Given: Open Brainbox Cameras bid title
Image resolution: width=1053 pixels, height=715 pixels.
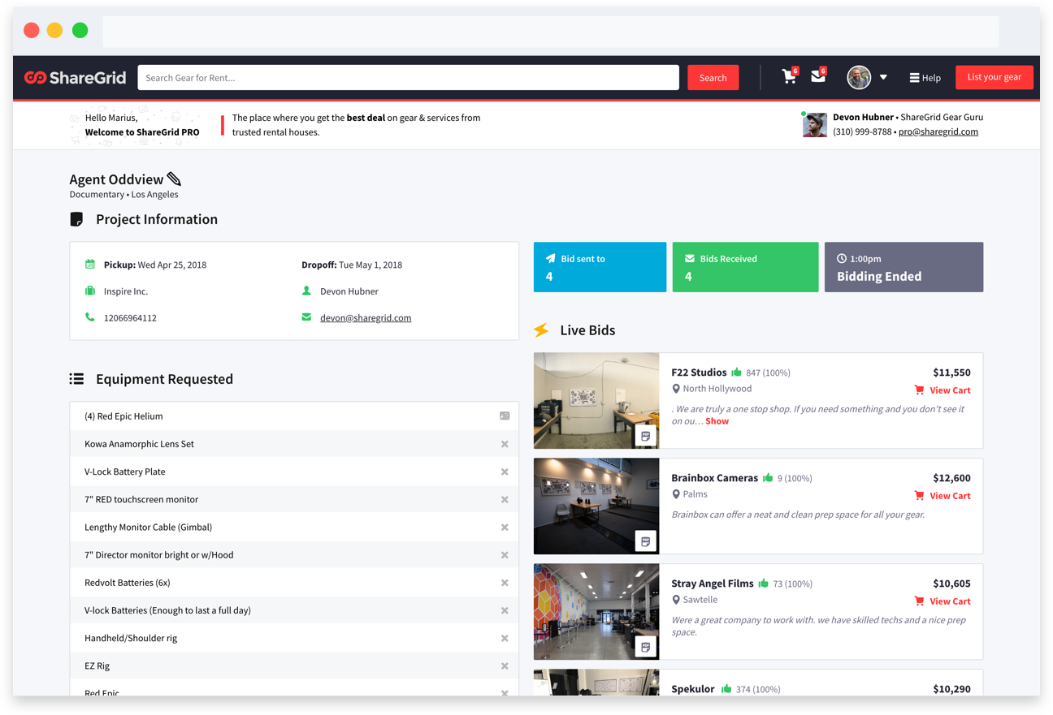Looking at the screenshot, I should pos(715,478).
